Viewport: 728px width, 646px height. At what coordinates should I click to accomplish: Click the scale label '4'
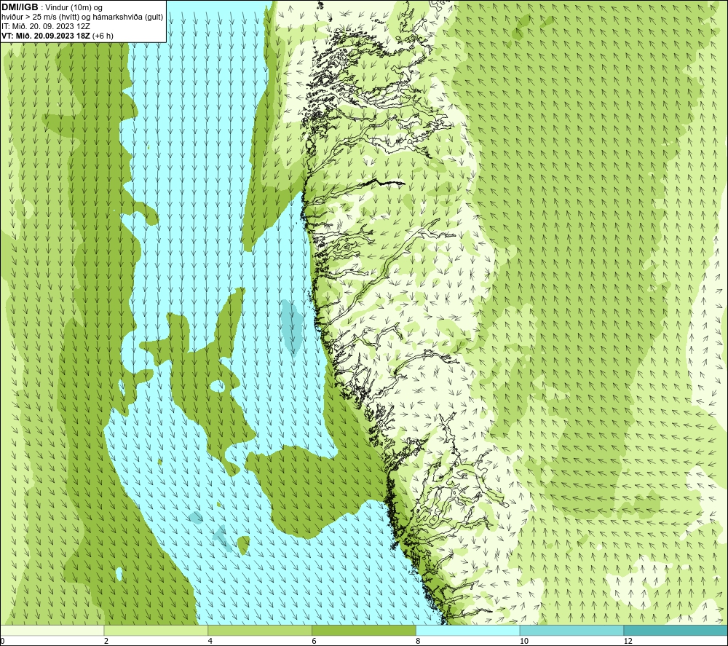point(210,641)
